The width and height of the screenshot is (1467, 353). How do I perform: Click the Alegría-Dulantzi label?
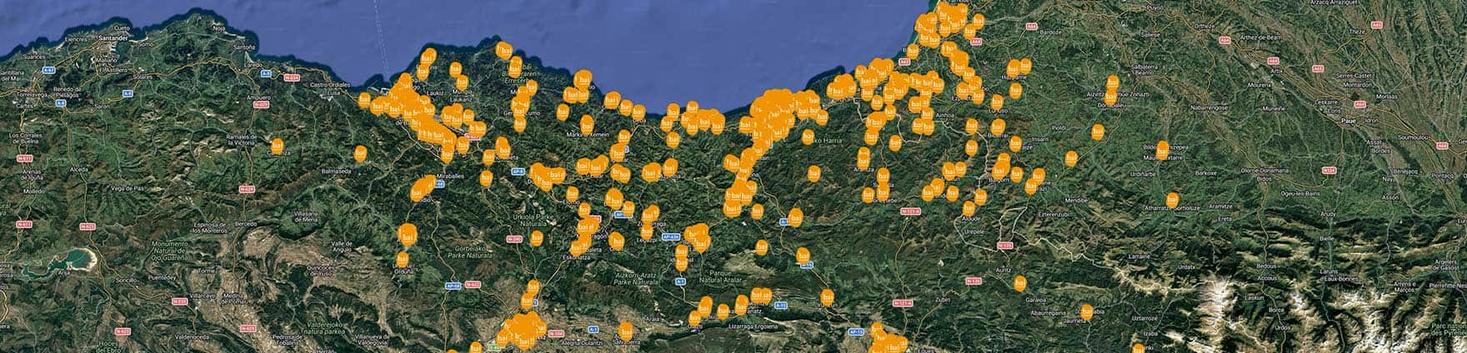[x=581, y=342]
